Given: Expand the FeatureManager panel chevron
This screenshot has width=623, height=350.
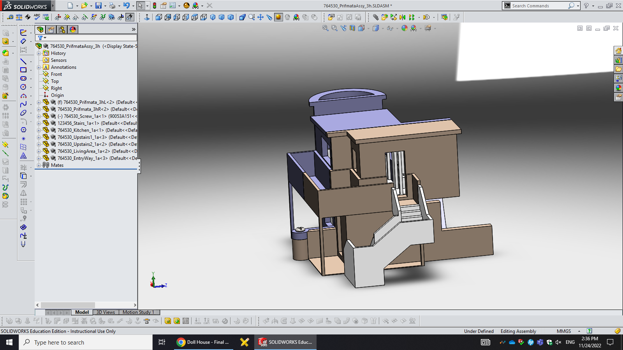Looking at the screenshot, I should (x=134, y=30).
